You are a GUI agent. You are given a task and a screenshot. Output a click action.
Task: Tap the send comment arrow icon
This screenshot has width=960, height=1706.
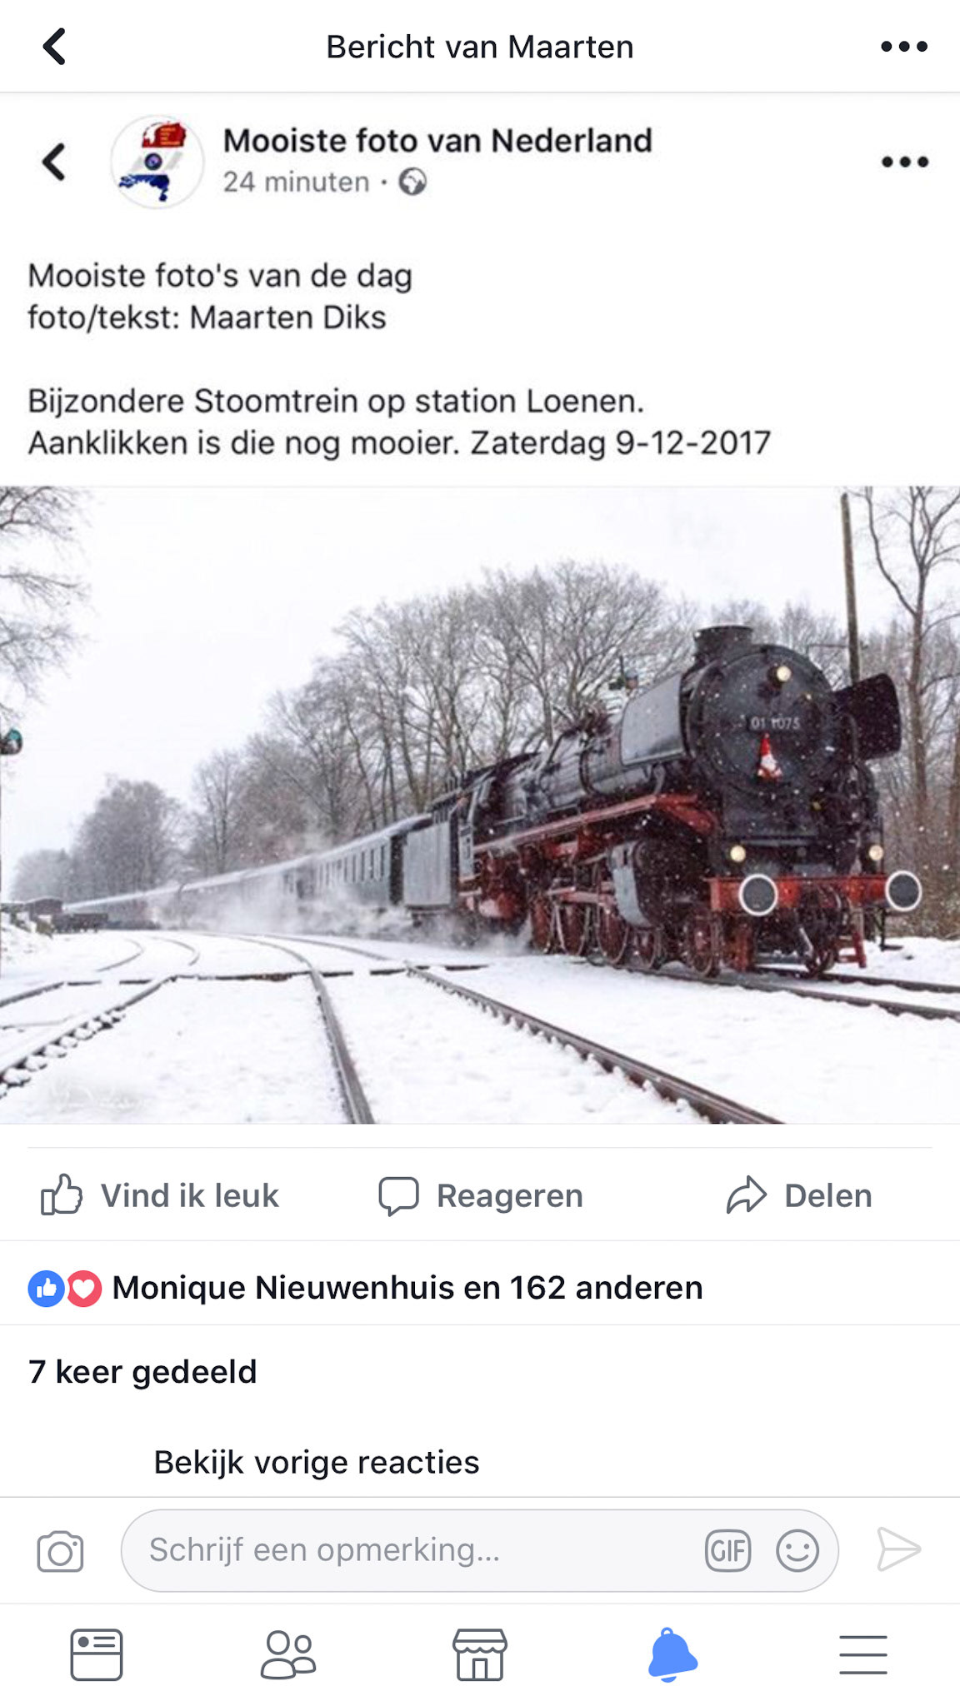898,1550
